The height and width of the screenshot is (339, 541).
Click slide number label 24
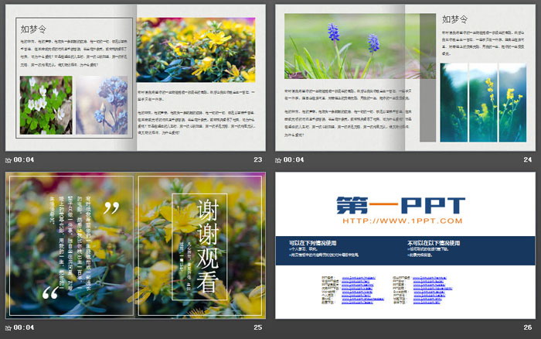(528, 159)
